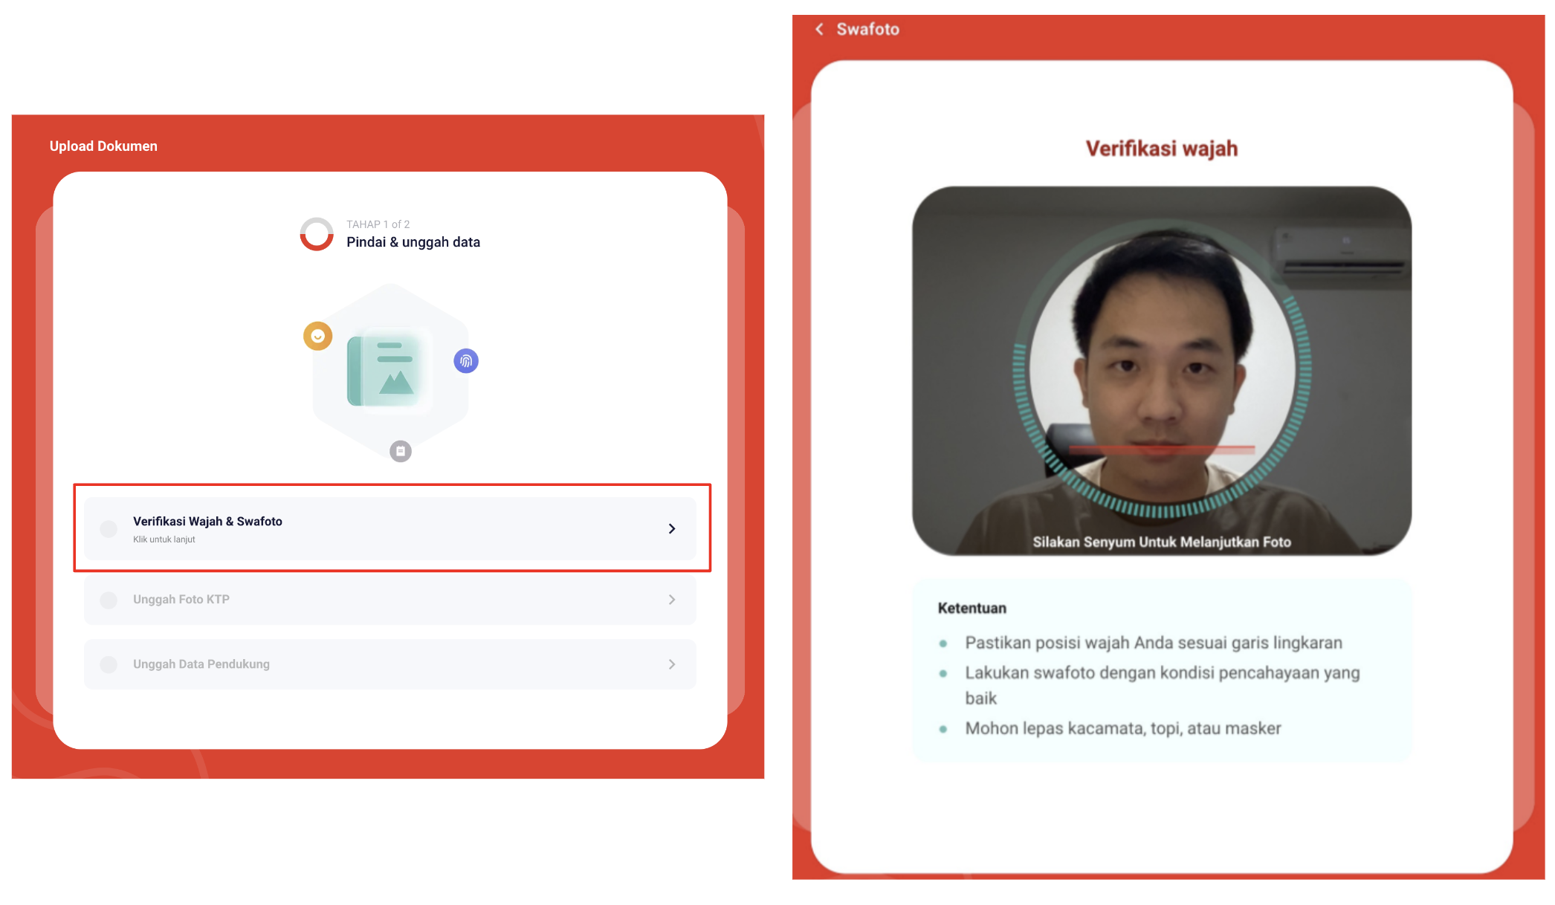
Task: Expand chevron on Unggah Data Pendukung row
Action: point(672,664)
